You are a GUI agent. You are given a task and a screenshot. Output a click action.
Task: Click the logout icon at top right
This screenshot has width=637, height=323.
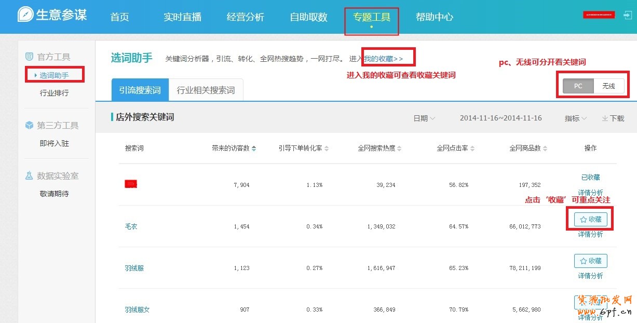[627, 15]
